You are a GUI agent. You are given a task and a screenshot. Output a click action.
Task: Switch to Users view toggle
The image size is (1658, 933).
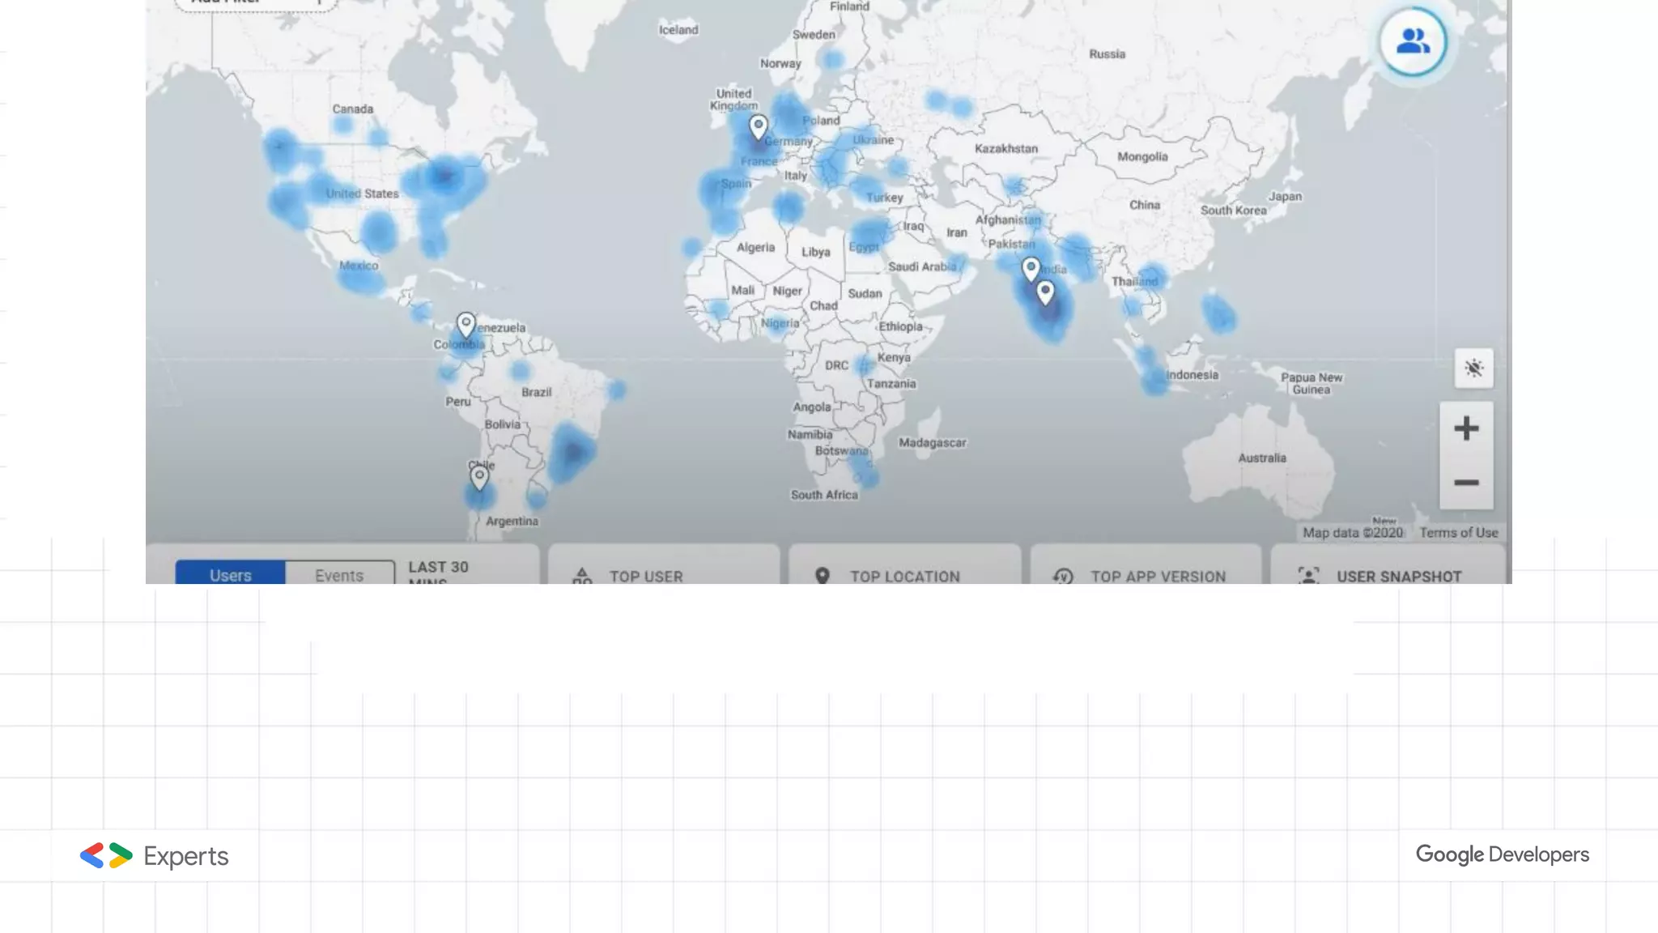(231, 573)
